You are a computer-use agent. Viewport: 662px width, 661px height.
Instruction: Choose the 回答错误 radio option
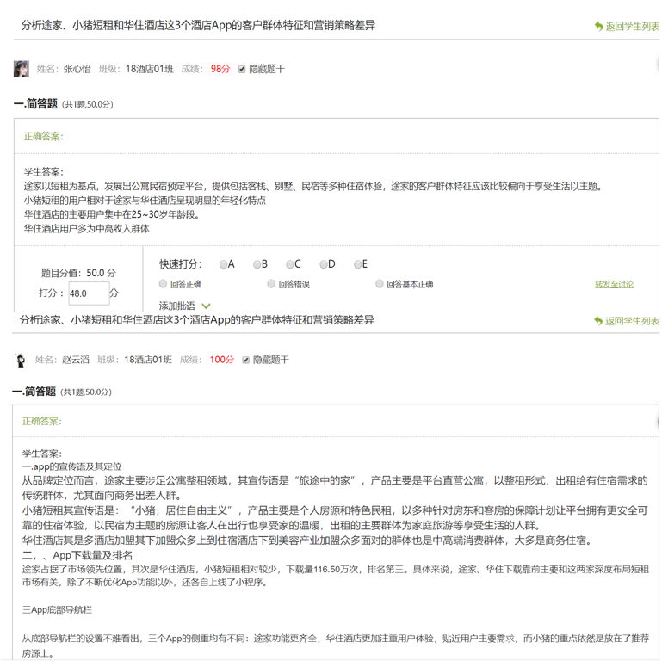coord(271,284)
